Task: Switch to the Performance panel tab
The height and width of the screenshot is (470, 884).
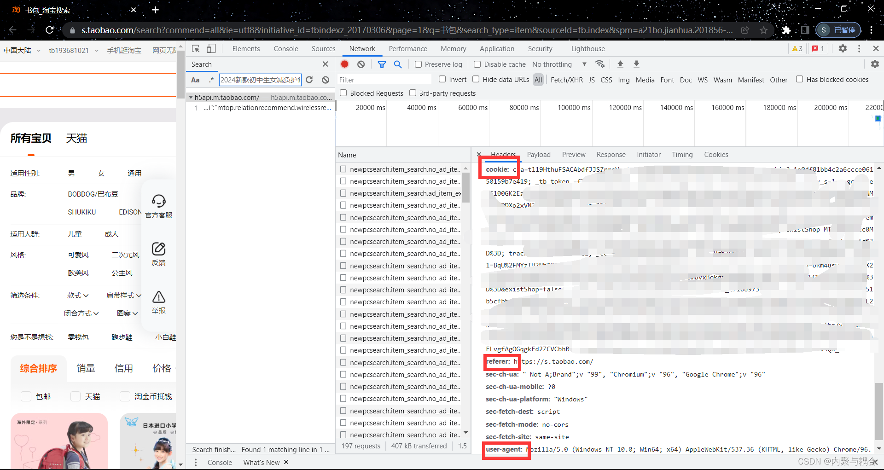Action: tap(408, 48)
